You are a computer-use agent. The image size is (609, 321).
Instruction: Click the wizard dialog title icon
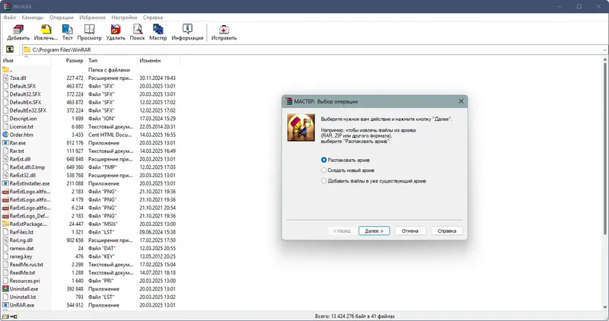[289, 101]
